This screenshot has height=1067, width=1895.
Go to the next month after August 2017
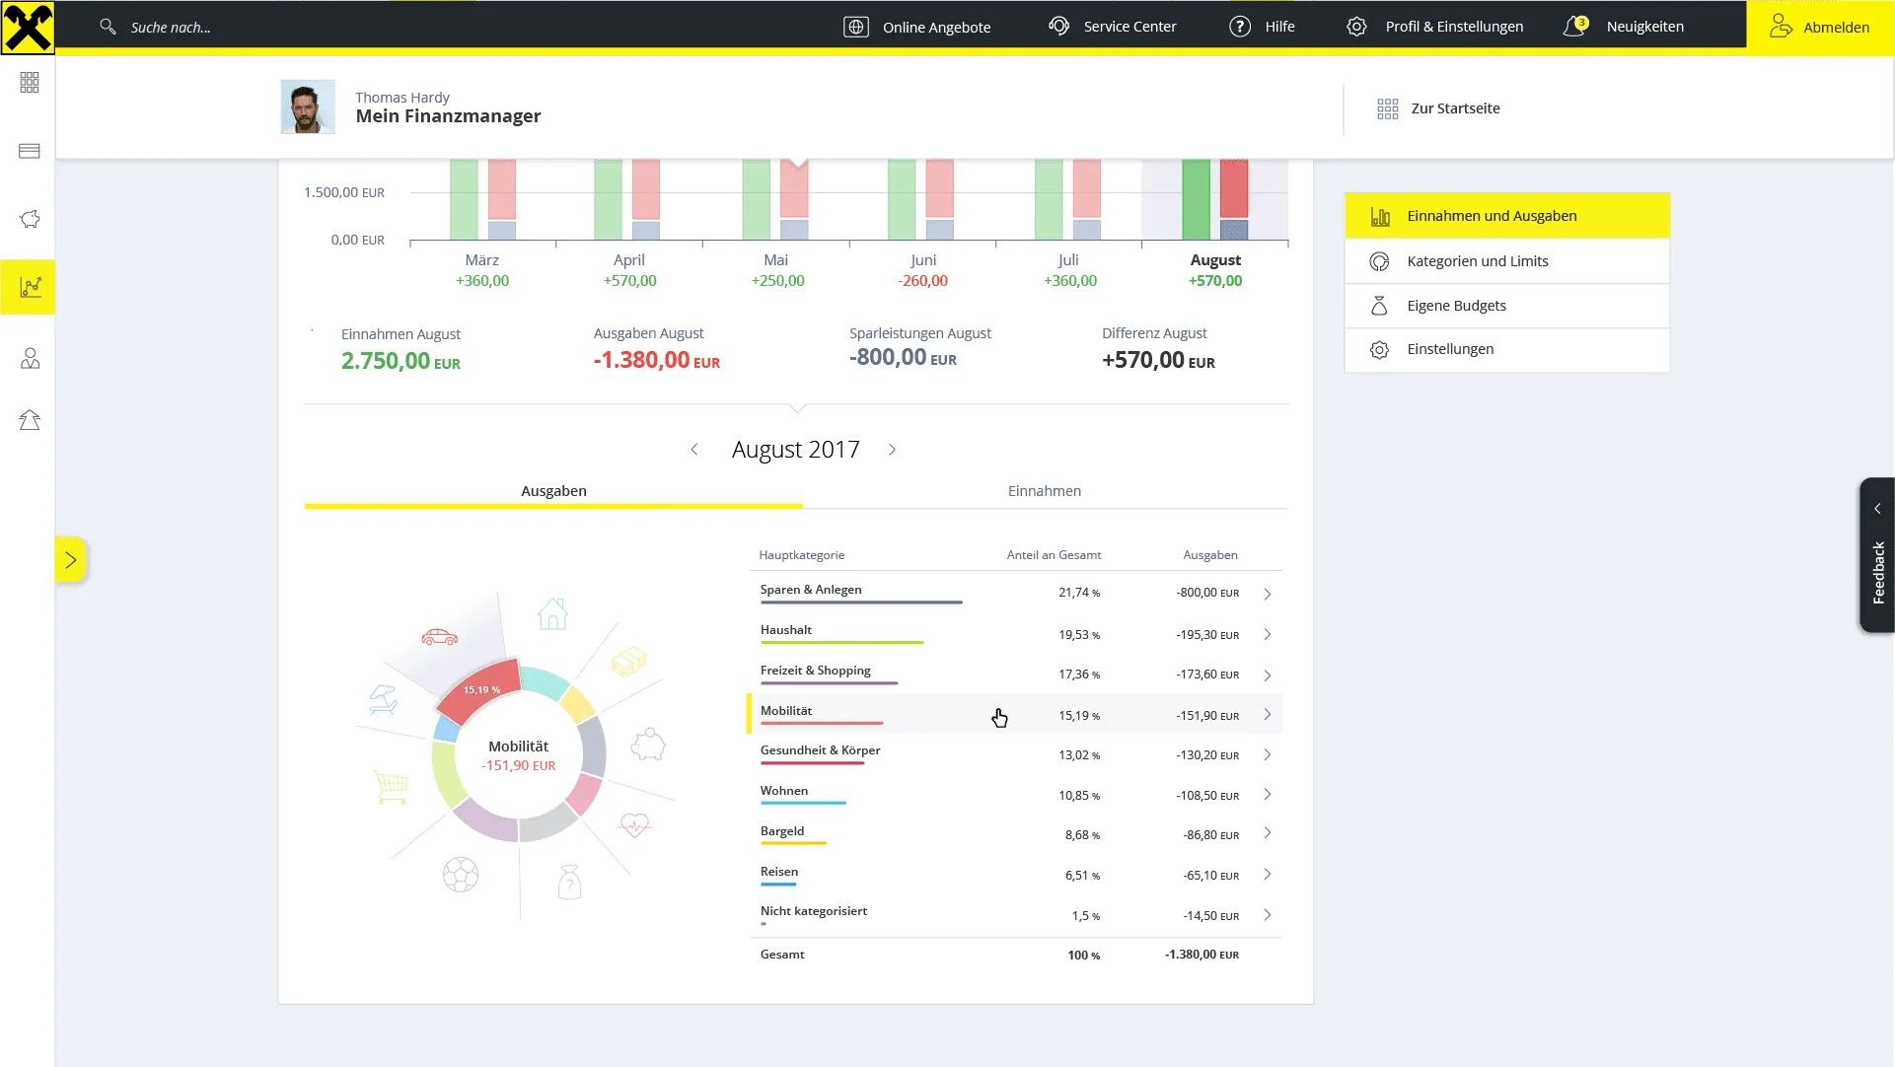coord(892,450)
